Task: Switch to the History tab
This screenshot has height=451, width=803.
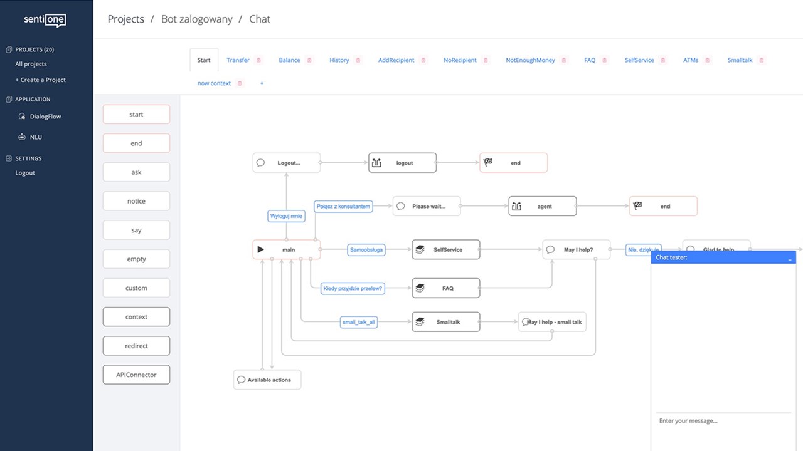Action: click(339, 60)
